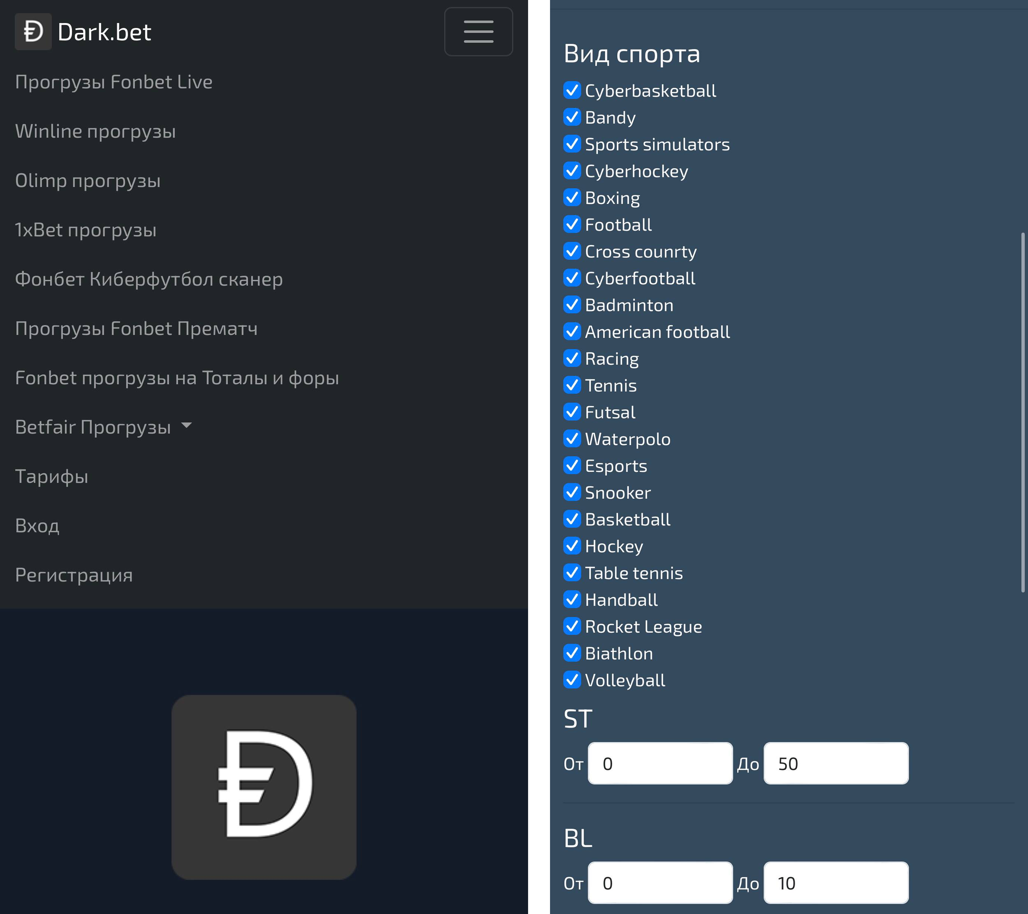Click the Вход login link
1028x914 pixels.
[37, 526]
